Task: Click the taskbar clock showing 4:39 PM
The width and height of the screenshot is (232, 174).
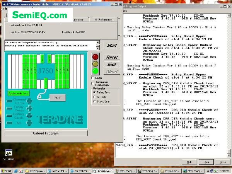Action: coord(224,171)
